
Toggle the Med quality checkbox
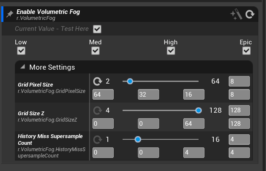(x=95, y=51)
